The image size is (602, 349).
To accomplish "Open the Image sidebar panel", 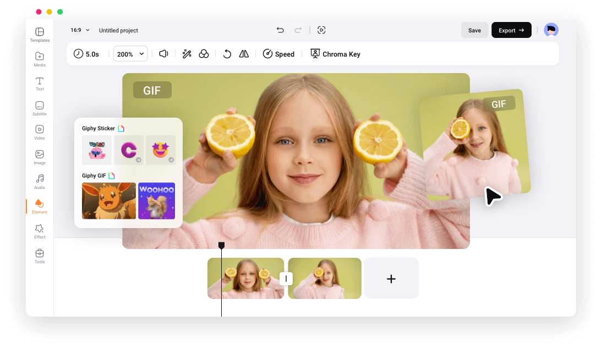I will 40,158.
